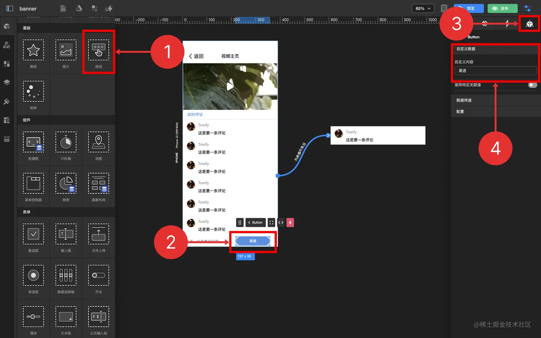This screenshot has width=541, height=338.
Task: Select the detached comment card on canvas
Action: pyautogui.click(x=378, y=136)
